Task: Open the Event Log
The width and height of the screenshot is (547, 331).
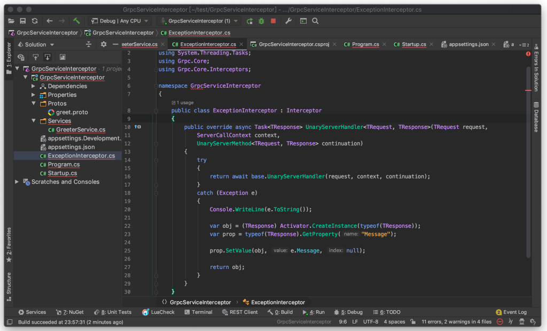Action: tap(511, 312)
